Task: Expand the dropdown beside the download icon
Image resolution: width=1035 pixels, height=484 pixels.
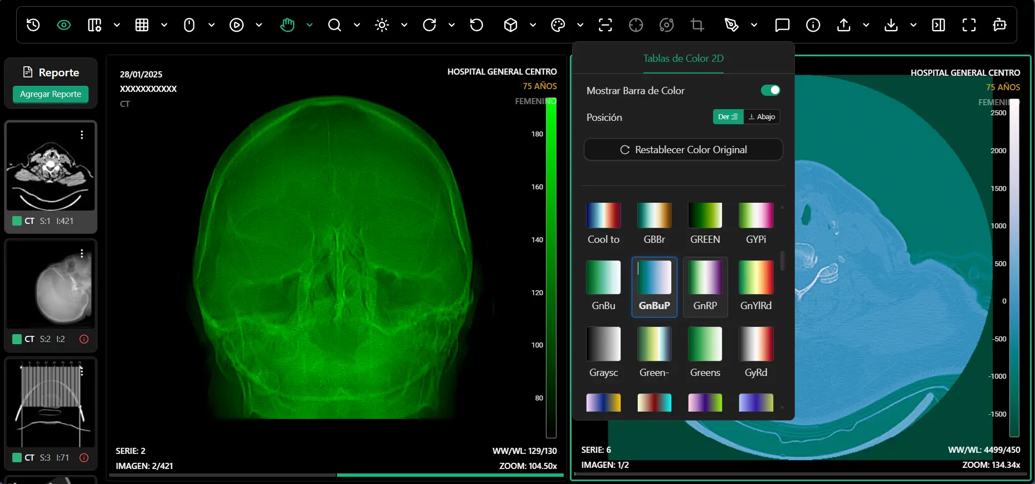Action: click(914, 25)
